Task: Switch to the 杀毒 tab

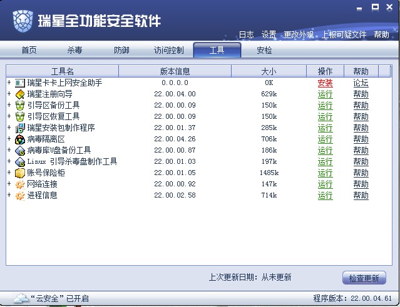Action: (x=74, y=50)
